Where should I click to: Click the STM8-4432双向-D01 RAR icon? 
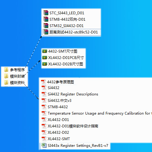[x=46, y=19]
